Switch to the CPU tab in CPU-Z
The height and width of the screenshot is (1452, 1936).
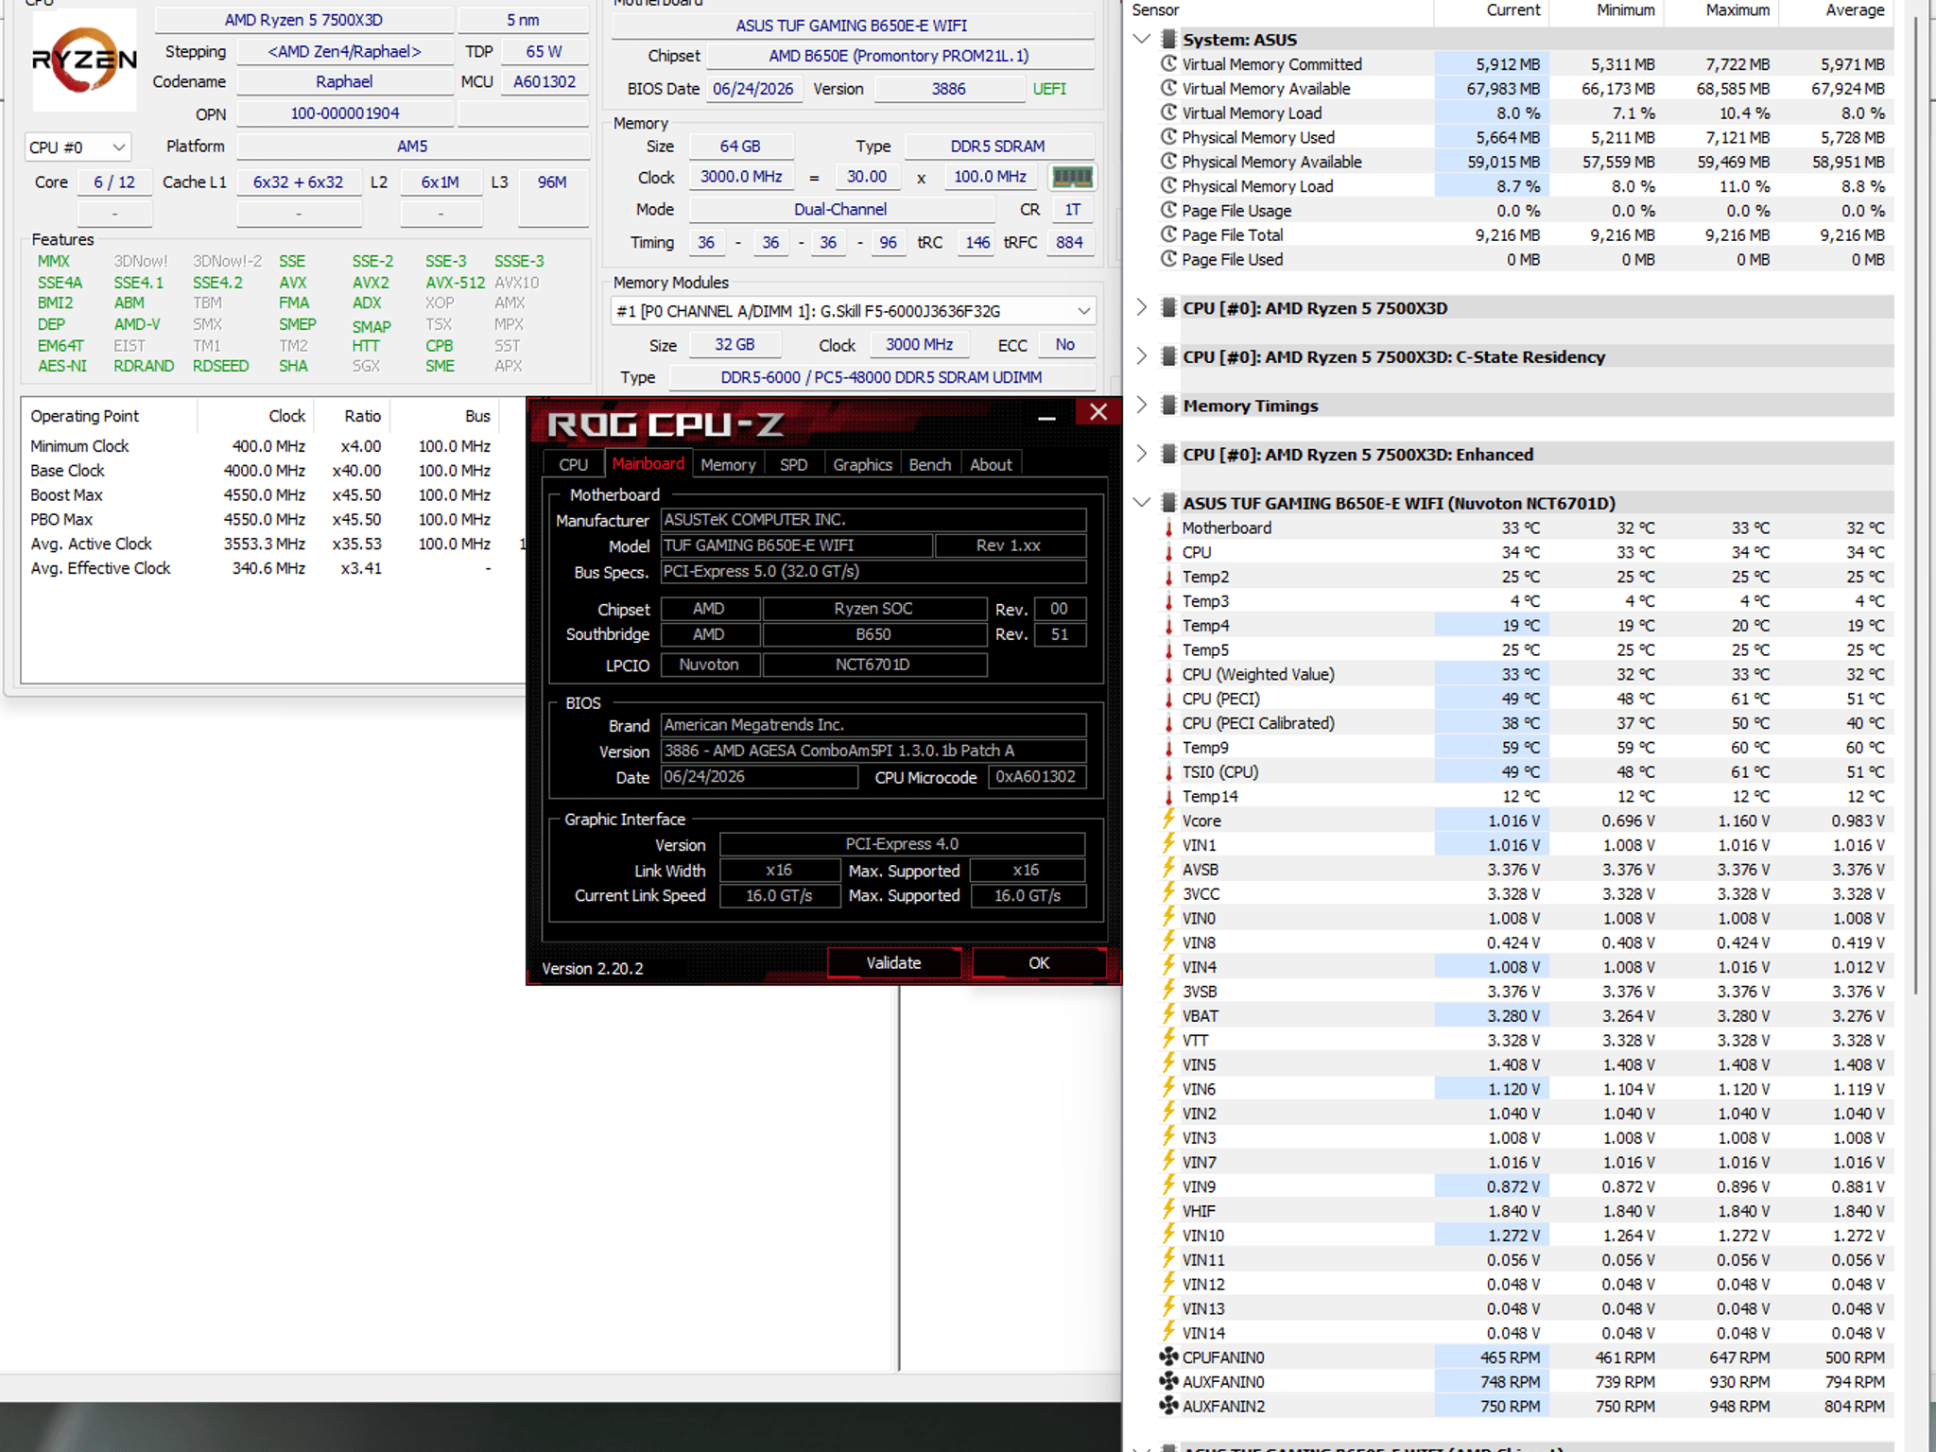tap(573, 464)
